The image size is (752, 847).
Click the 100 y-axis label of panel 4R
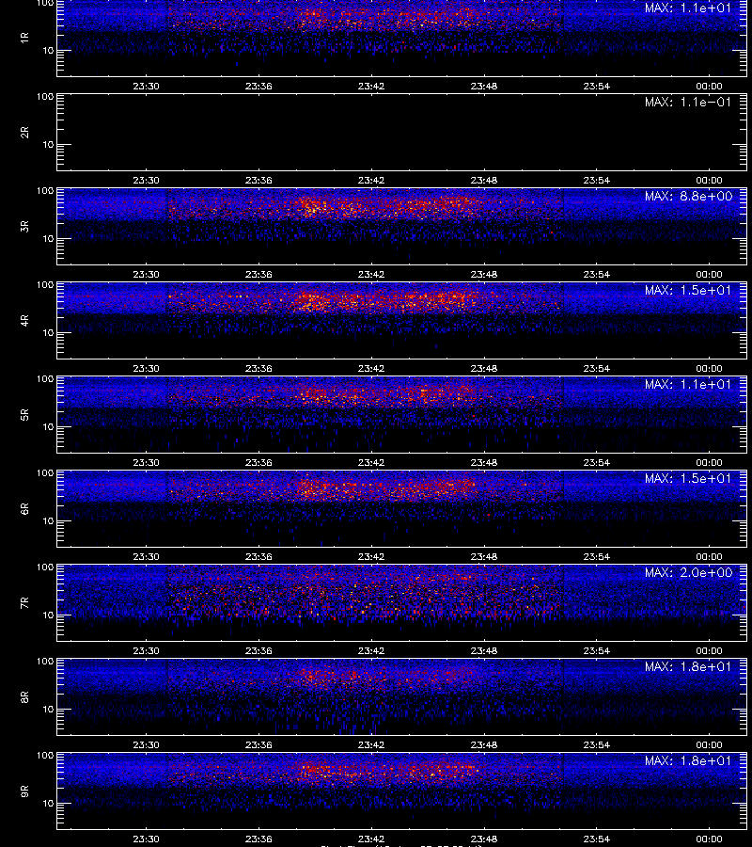click(x=45, y=285)
